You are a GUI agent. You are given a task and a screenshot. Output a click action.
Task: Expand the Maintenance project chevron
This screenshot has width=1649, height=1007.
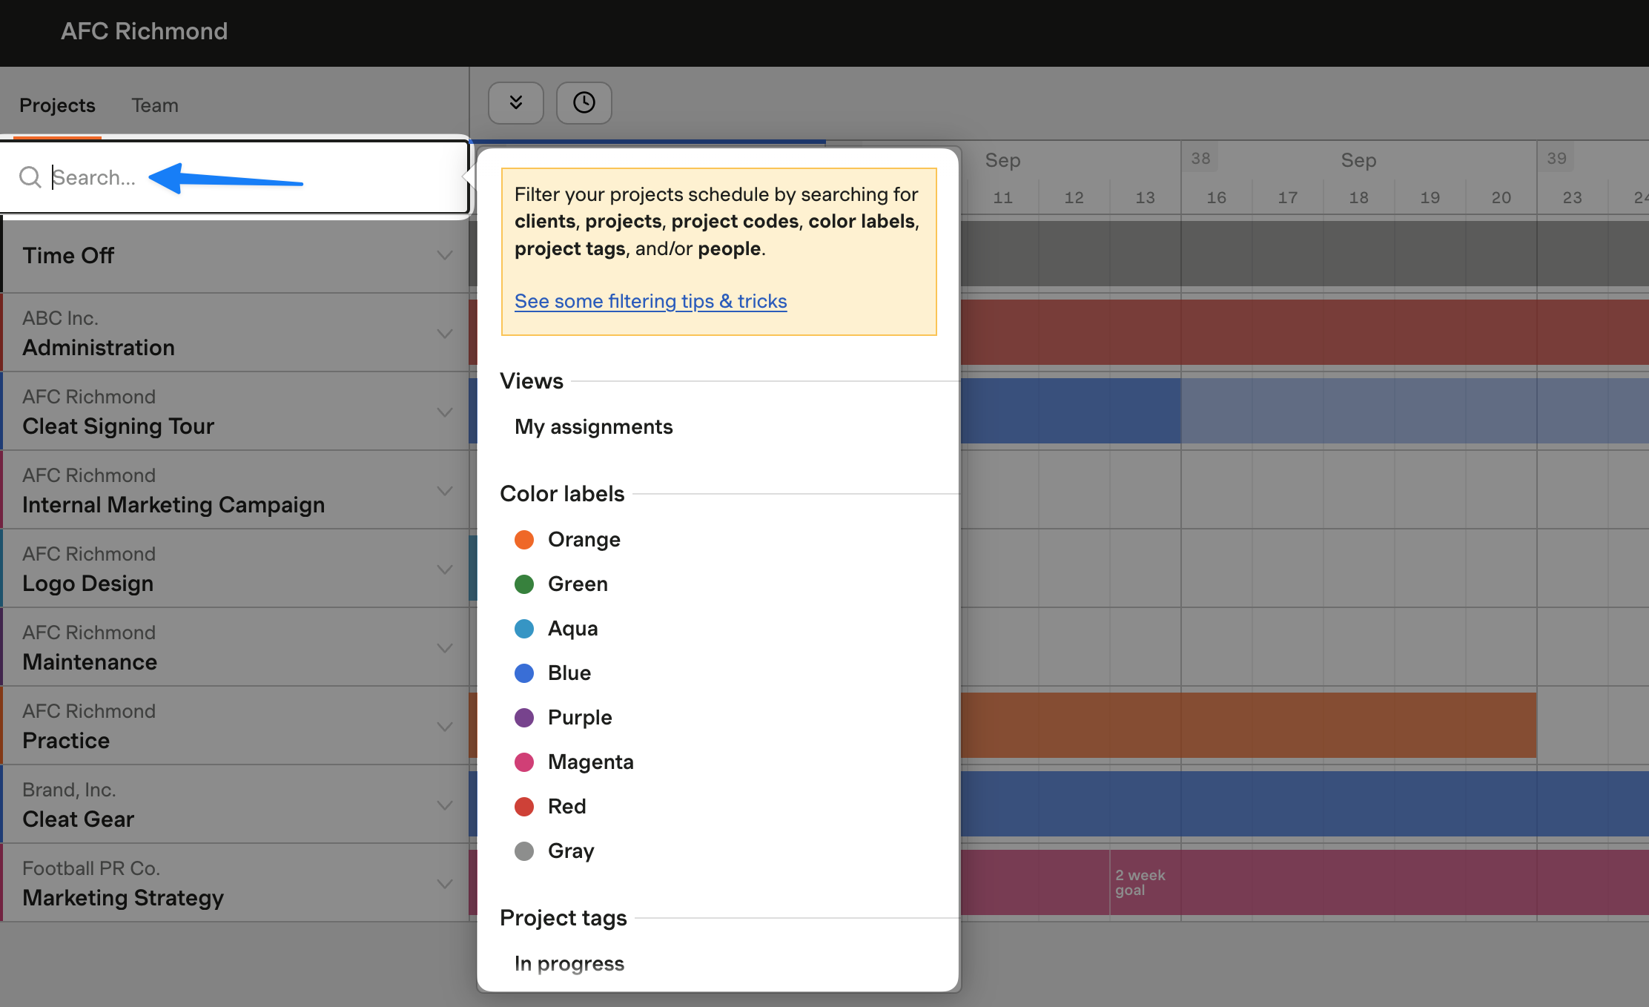click(x=445, y=648)
